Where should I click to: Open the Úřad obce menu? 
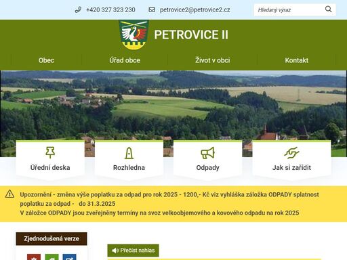tap(125, 60)
